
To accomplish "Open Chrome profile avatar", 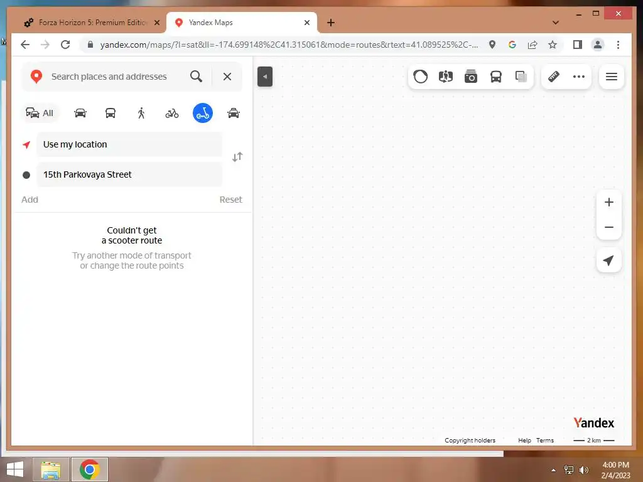I will click(598, 45).
